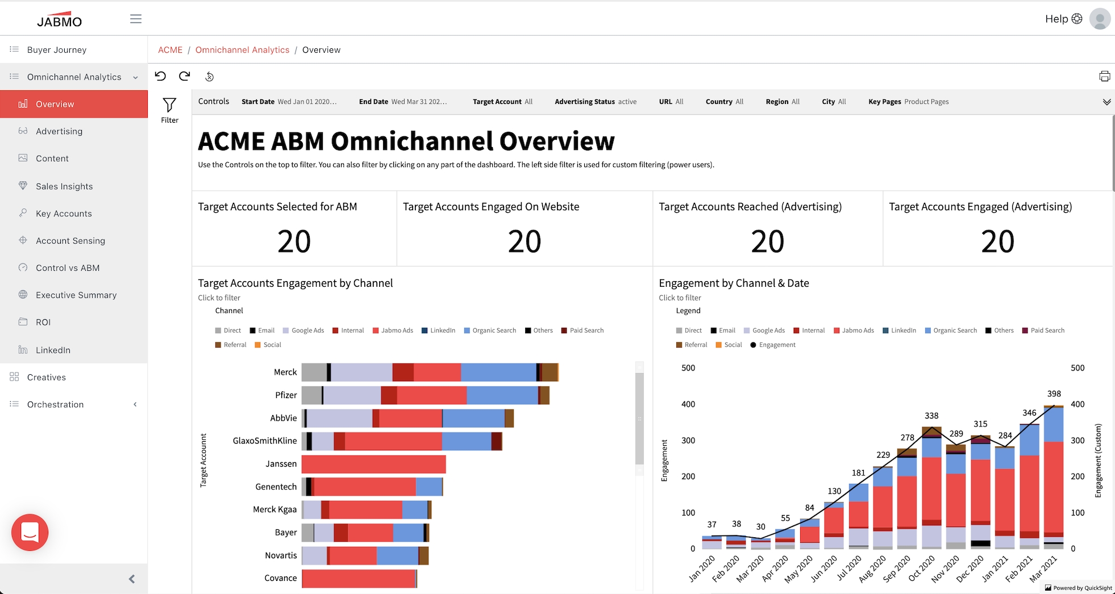Select Merck target account label
The image size is (1115, 594).
click(x=285, y=372)
